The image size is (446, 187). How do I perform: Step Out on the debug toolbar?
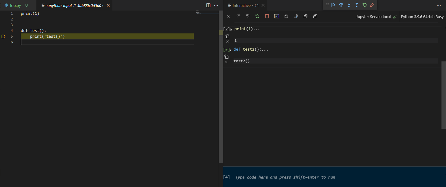click(x=356, y=5)
